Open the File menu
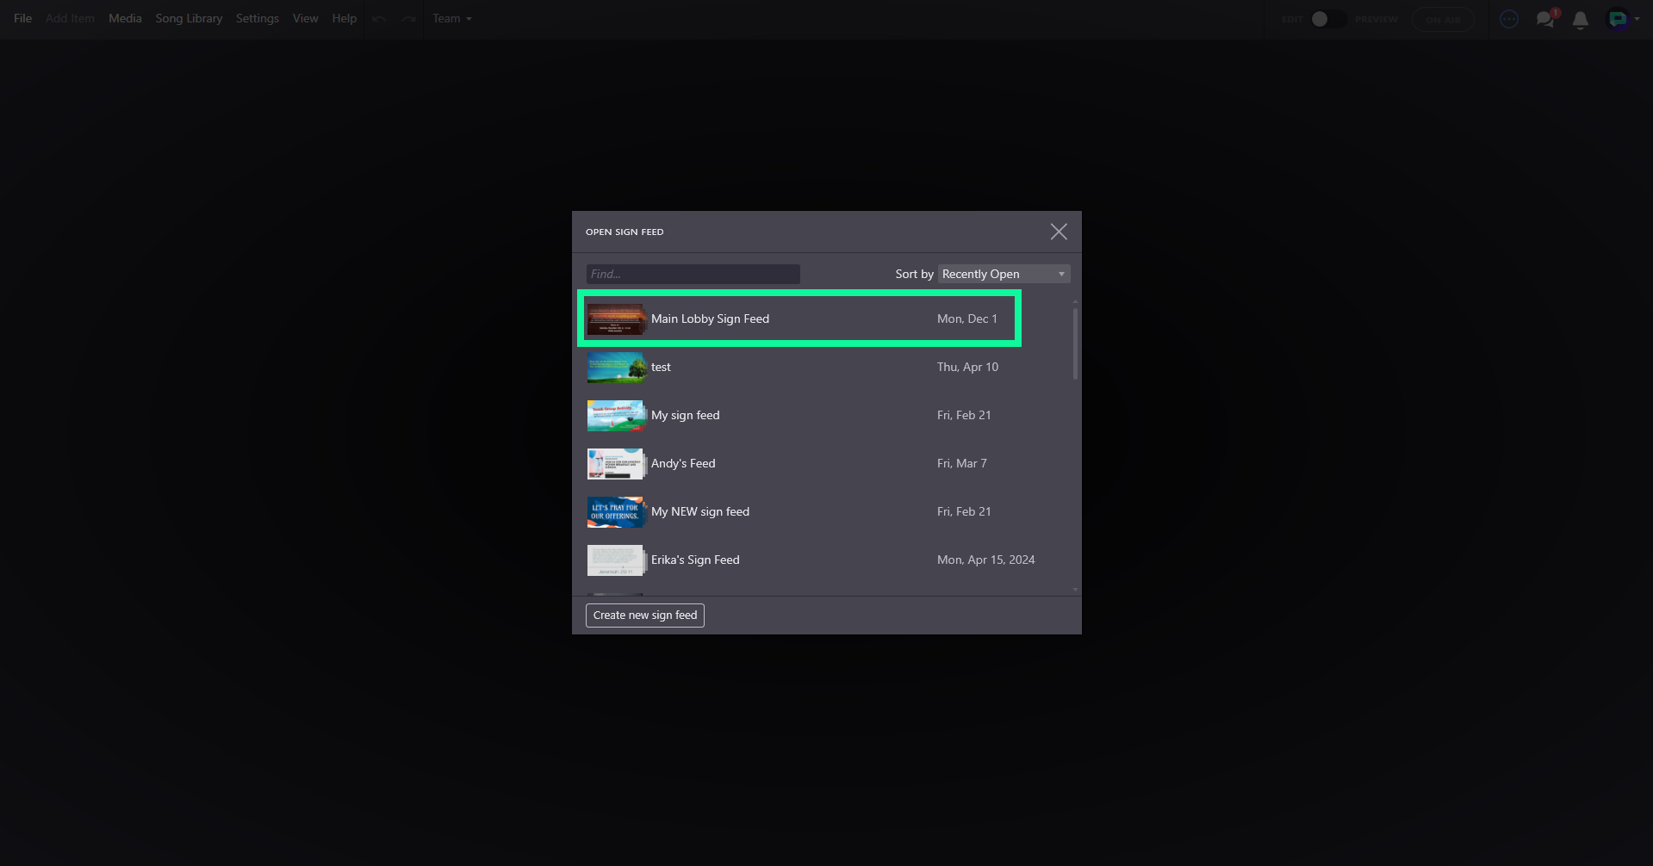This screenshot has height=866, width=1653. tap(23, 19)
